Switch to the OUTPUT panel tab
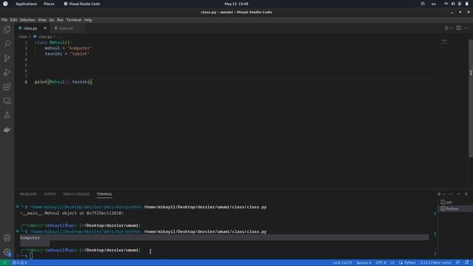 tap(50, 194)
